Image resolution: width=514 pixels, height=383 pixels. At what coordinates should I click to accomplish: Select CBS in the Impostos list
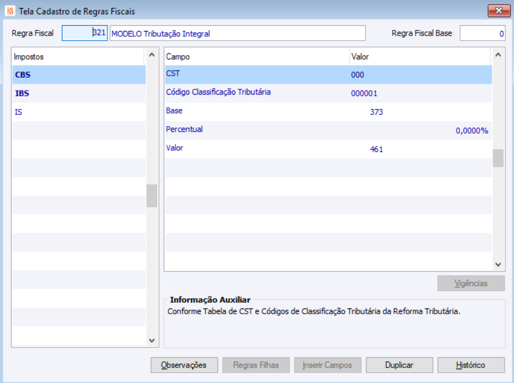pos(79,75)
